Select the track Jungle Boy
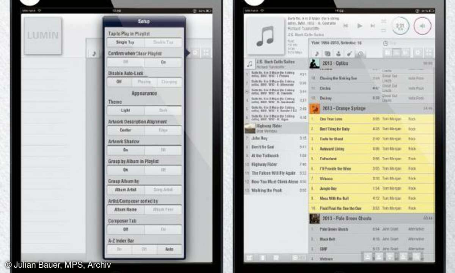Screen dimensions: 455x273 (372, 188)
